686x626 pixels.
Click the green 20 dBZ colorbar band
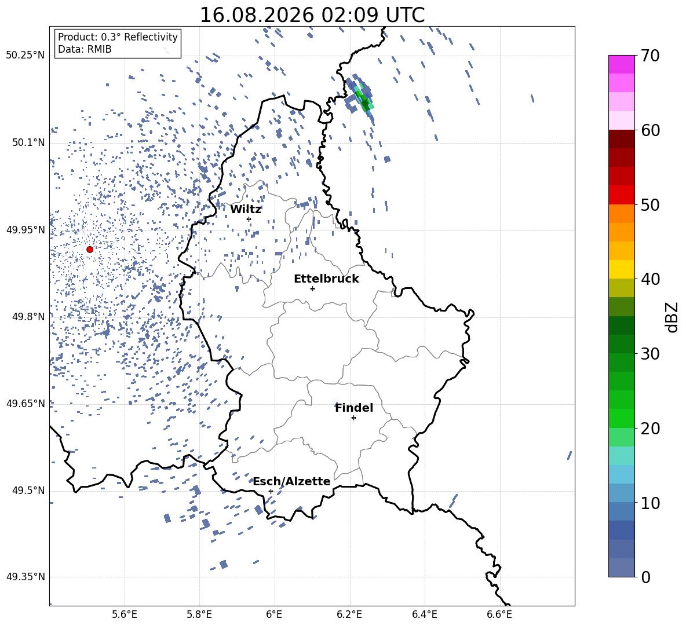pos(621,418)
